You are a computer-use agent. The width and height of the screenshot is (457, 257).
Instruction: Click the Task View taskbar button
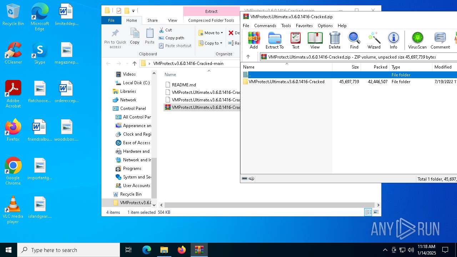click(x=129, y=250)
